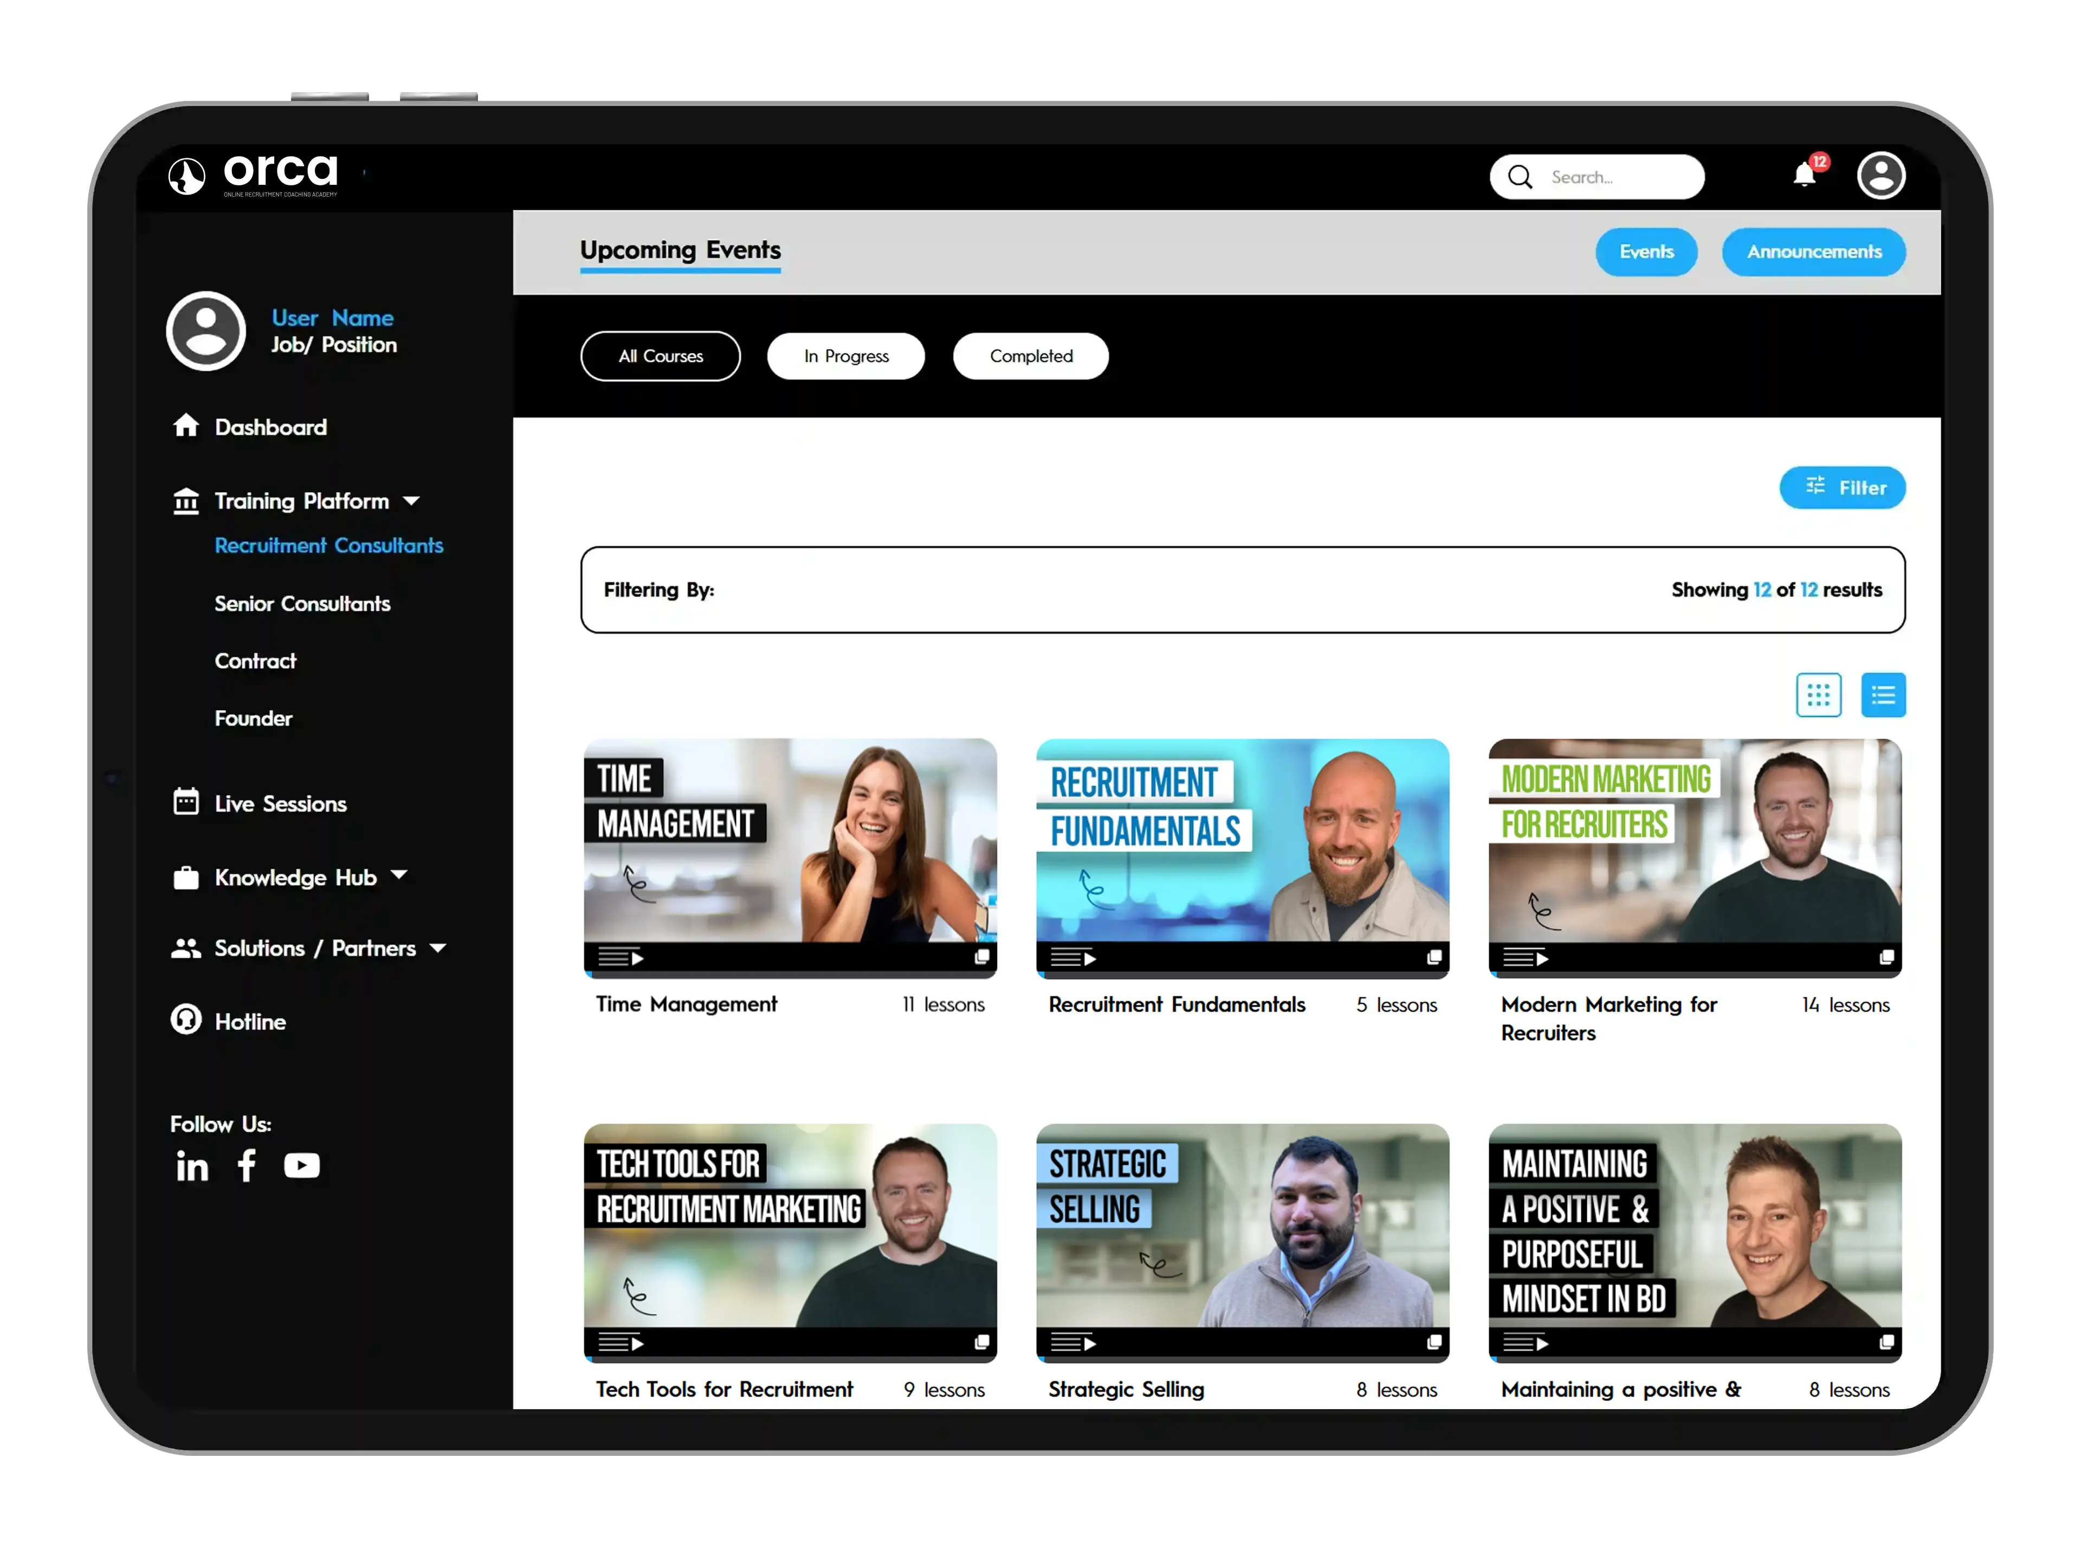Switch to grid view layout
The width and height of the screenshot is (2081, 1561).
point(1818,695)
